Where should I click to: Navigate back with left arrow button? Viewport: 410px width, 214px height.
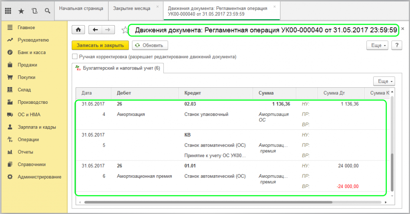95,30
